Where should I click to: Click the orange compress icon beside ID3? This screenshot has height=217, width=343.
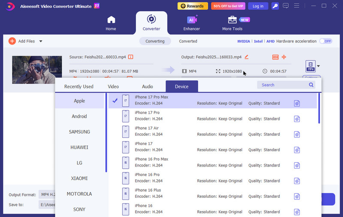284,57
